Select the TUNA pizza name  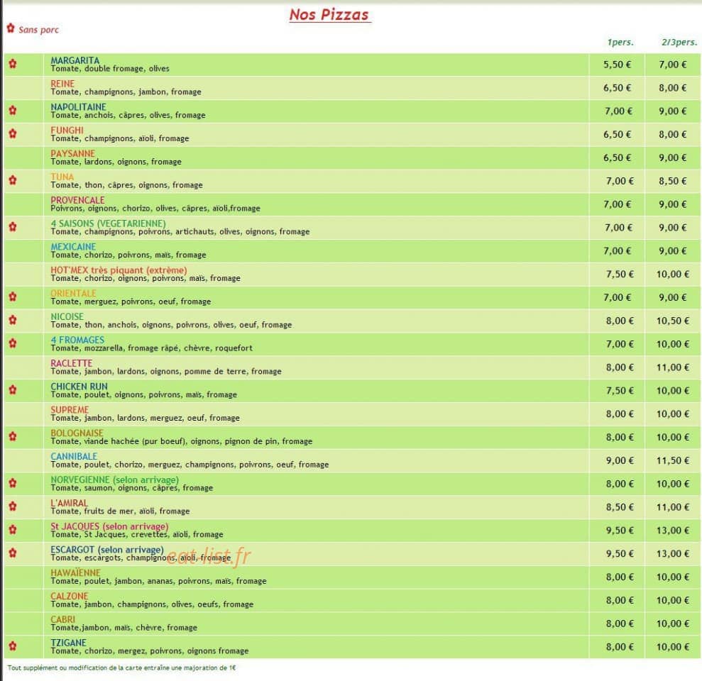[x=62, y=177]
